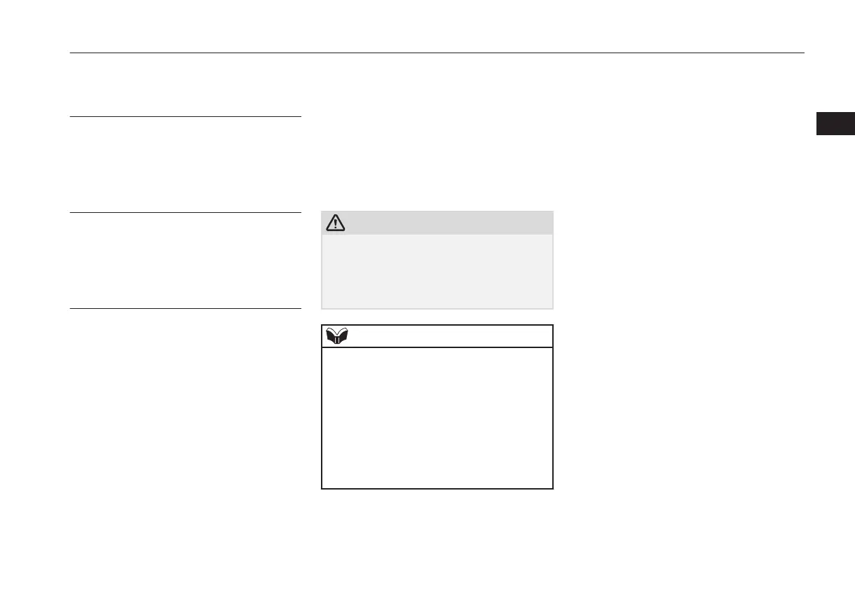Click the second divider line in the left column
The height and width of the screenshot is (610, 855).
[x=185, y=212]
